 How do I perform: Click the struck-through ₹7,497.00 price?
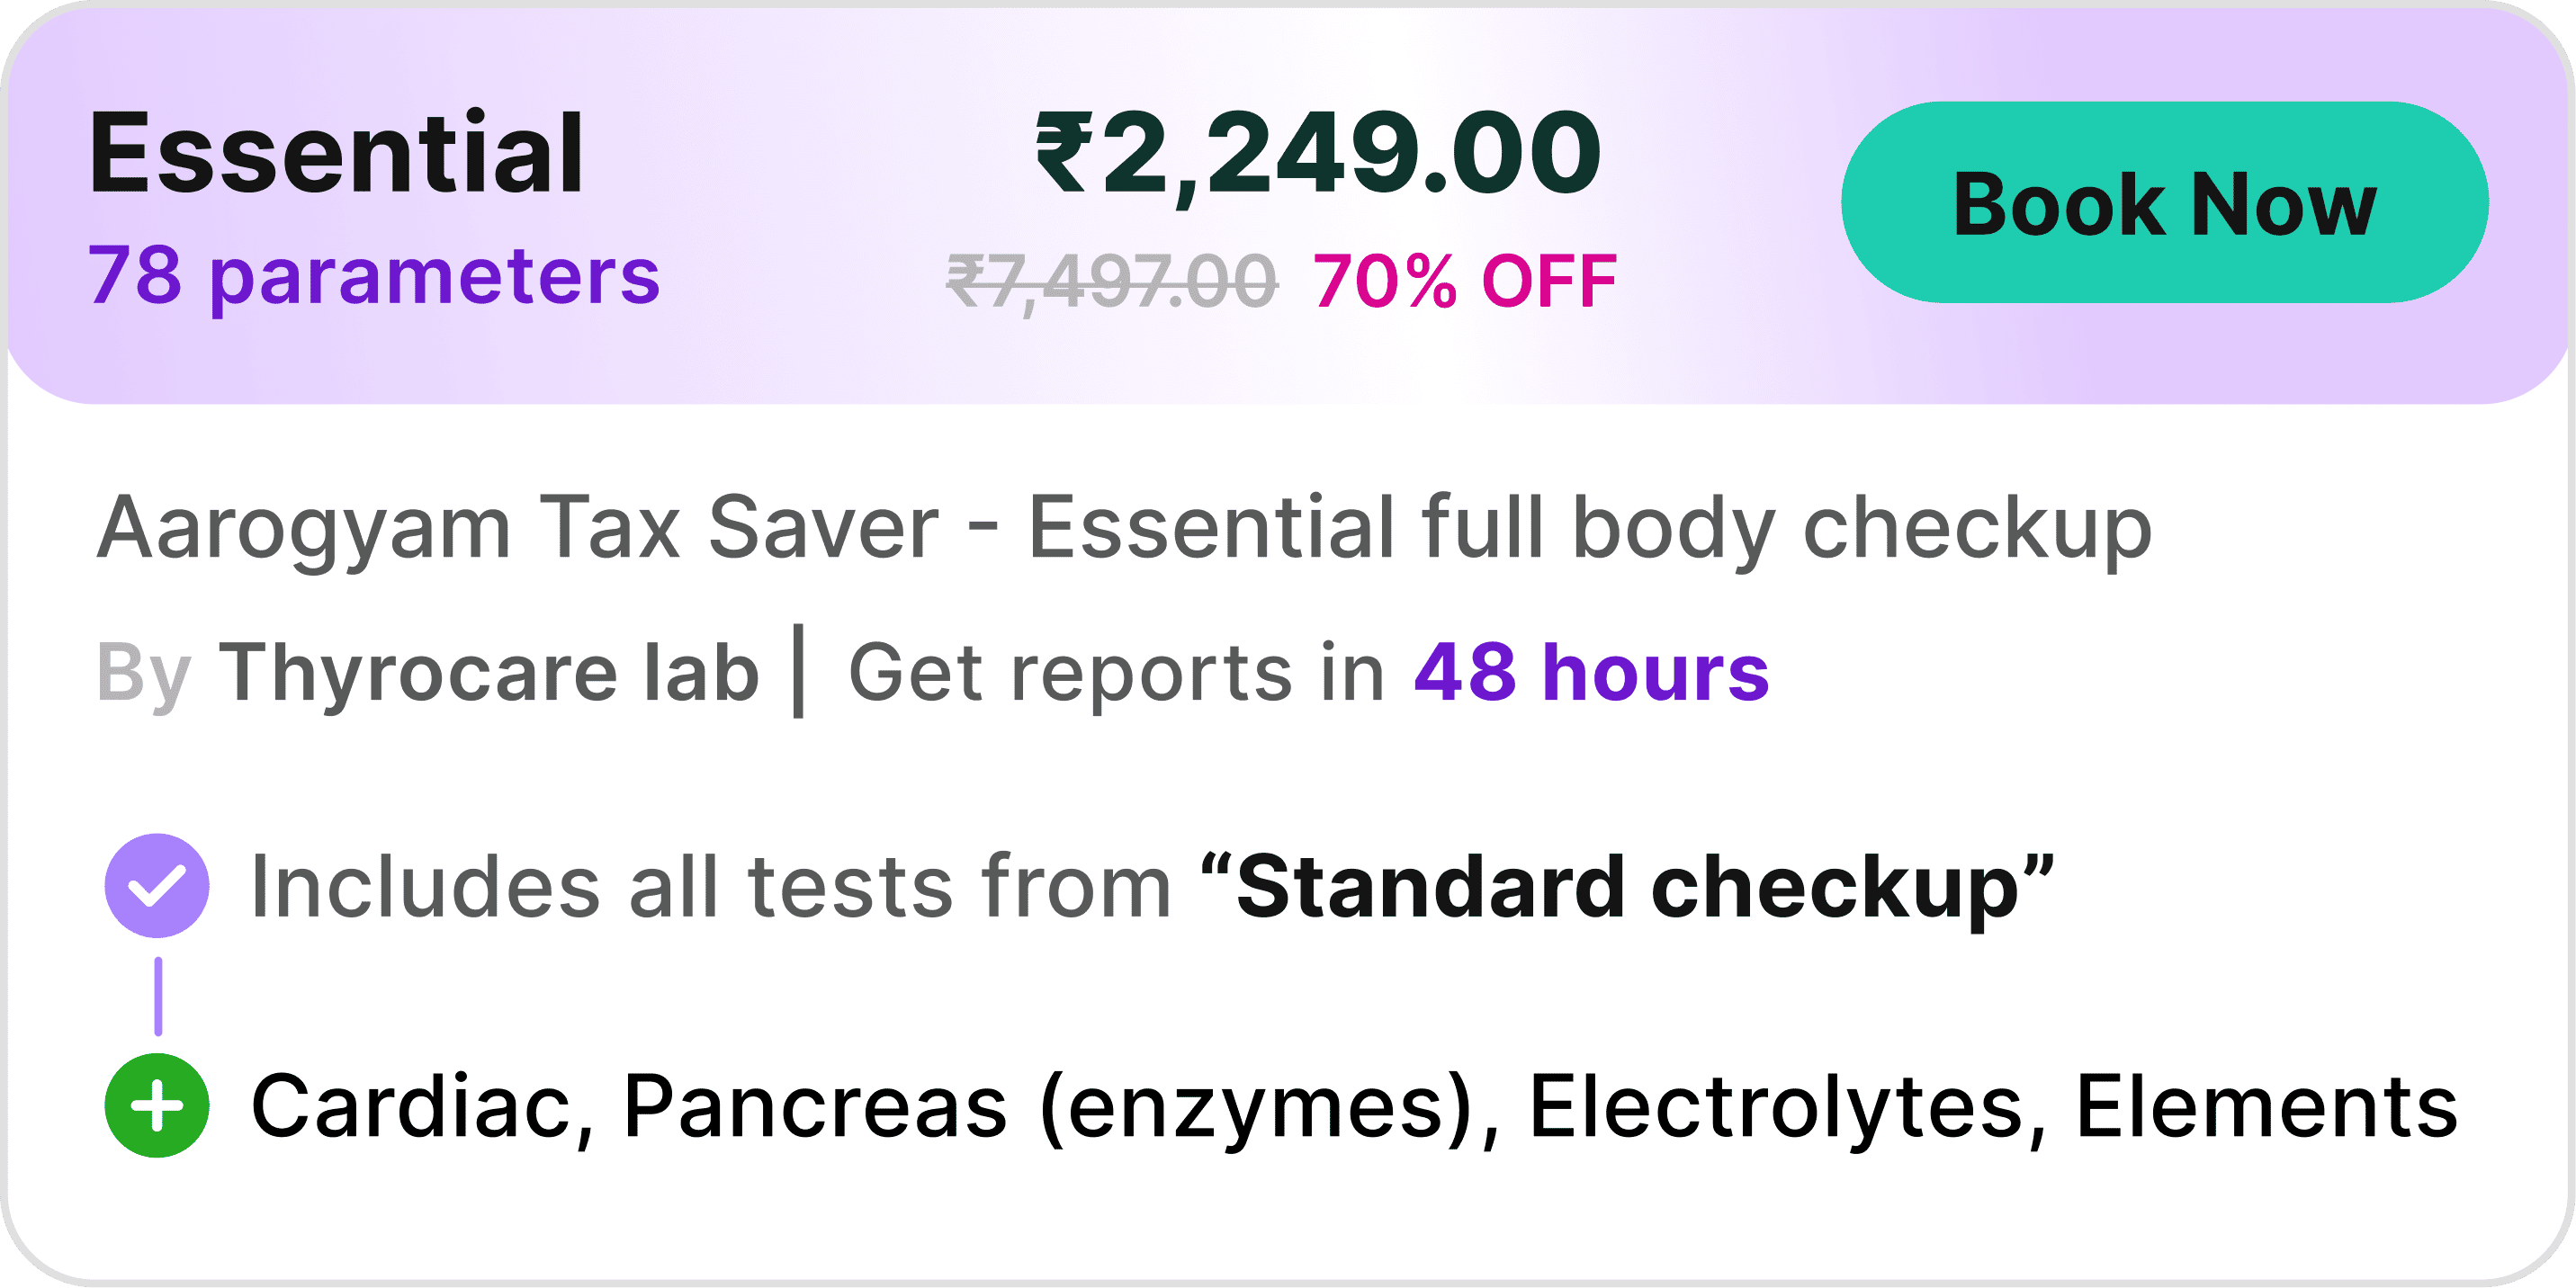1112,281
